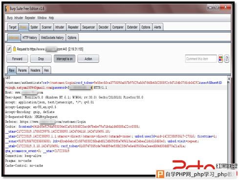Switch to the Repeater tab
The image size is (239, 181).
click(73, 27)
